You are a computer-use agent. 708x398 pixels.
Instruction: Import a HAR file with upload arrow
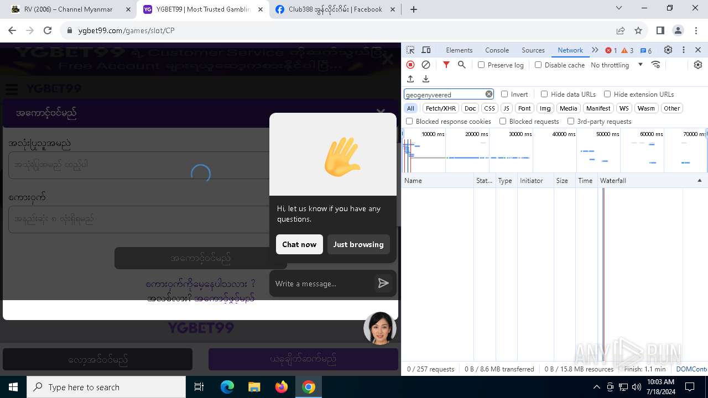point(410,79)
